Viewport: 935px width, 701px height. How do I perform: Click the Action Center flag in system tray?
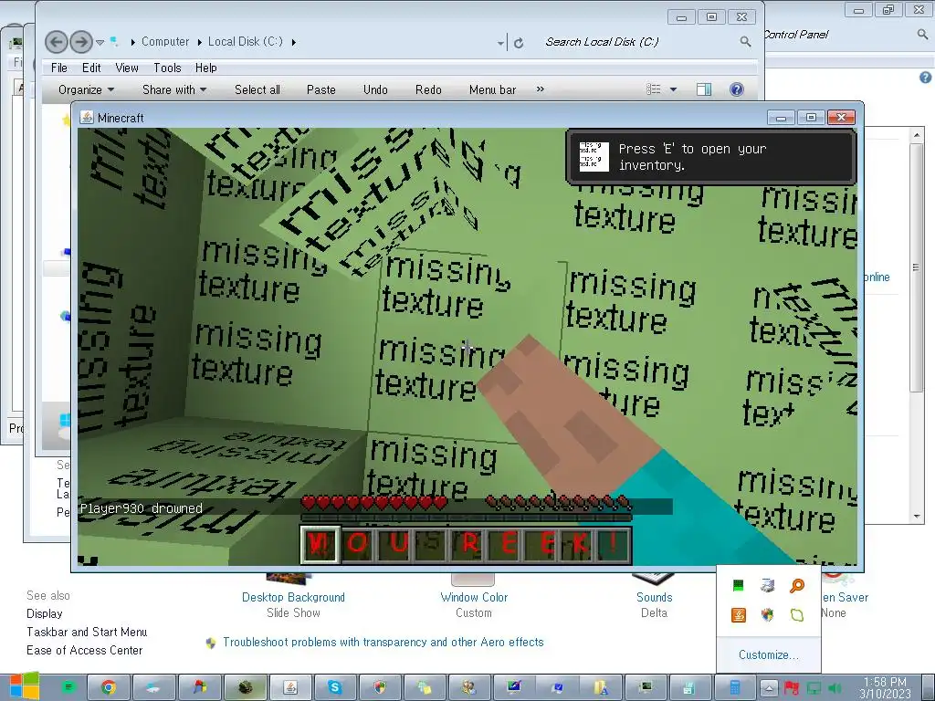click(792, 688)
